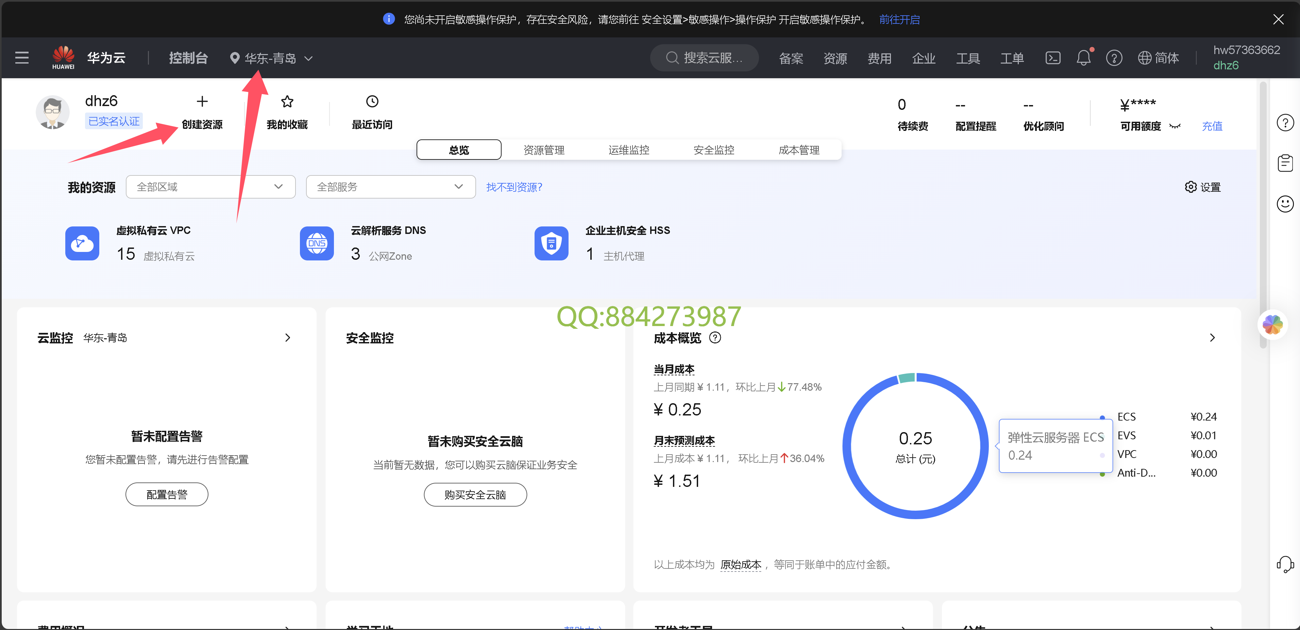The height and width of the screenshot is (630, 1300).
Task: Click the plus icon for 创建资源
Action: 202,101
